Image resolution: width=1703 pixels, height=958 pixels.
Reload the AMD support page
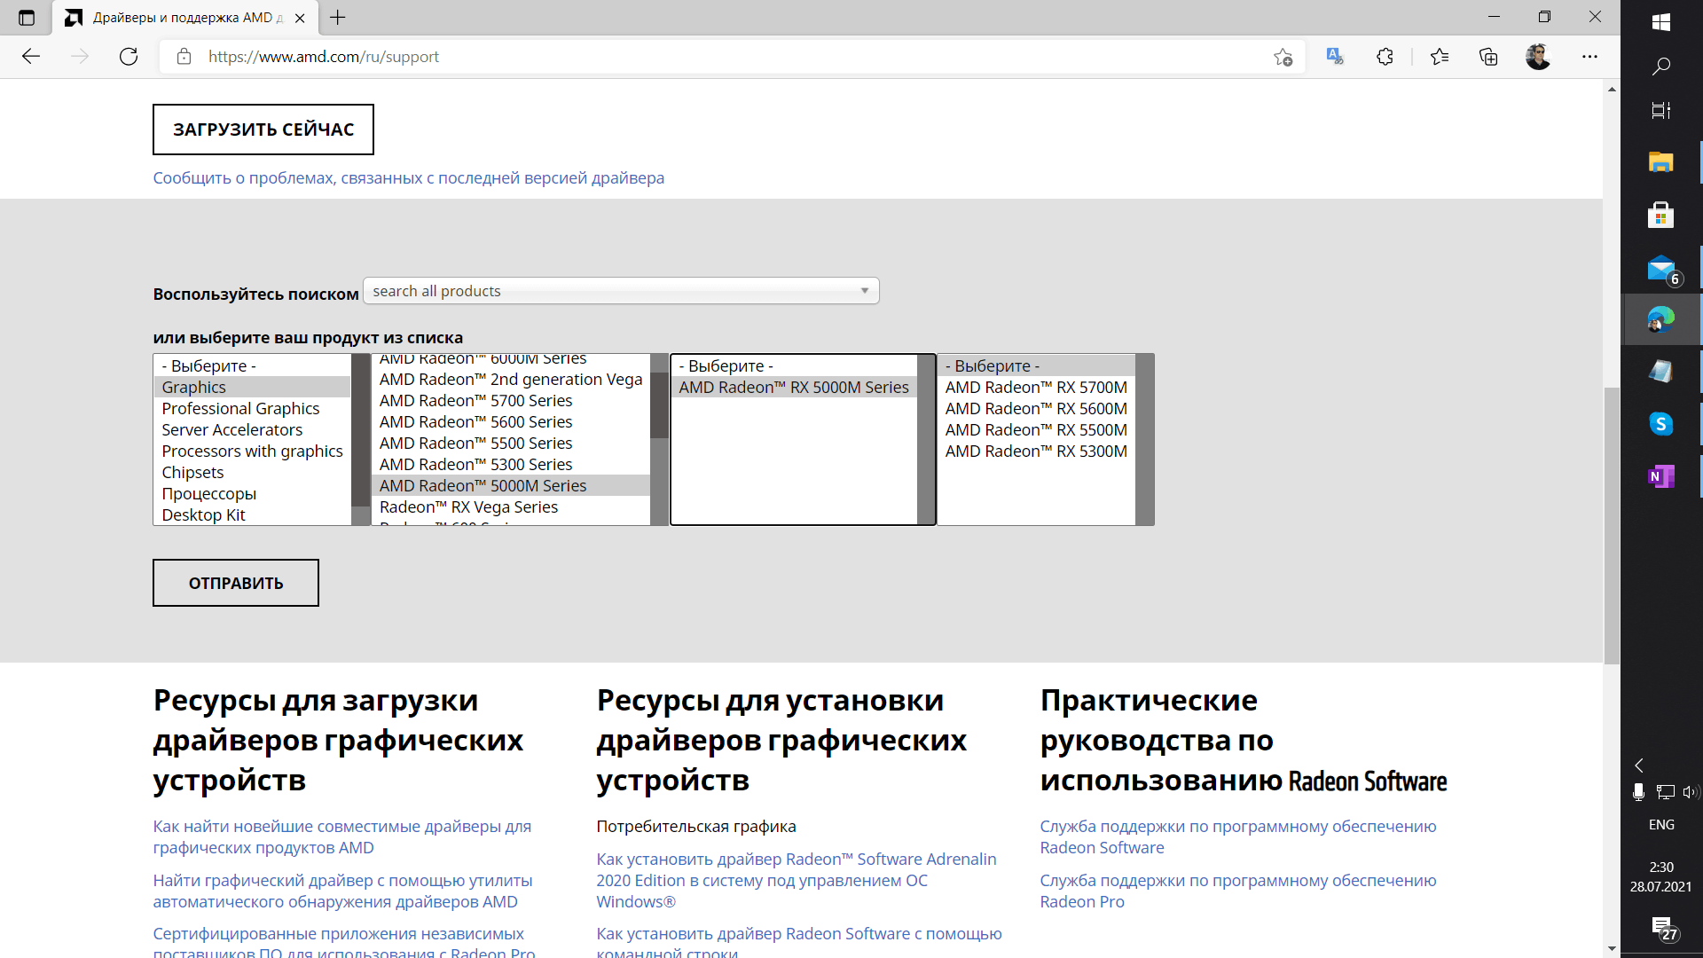tap(129, 57)
